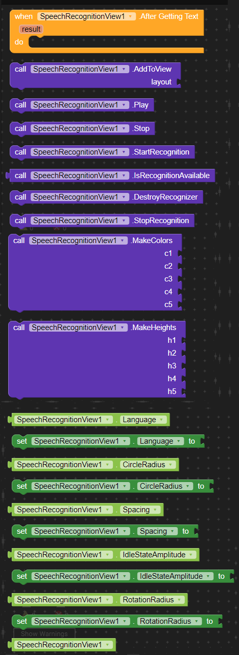239x655 pixels.
Task: Select the Play call block
Action: click(82, 105)
